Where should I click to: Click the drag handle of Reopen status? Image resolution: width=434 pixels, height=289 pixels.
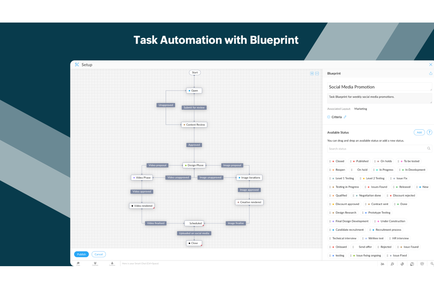click(330, 170)
